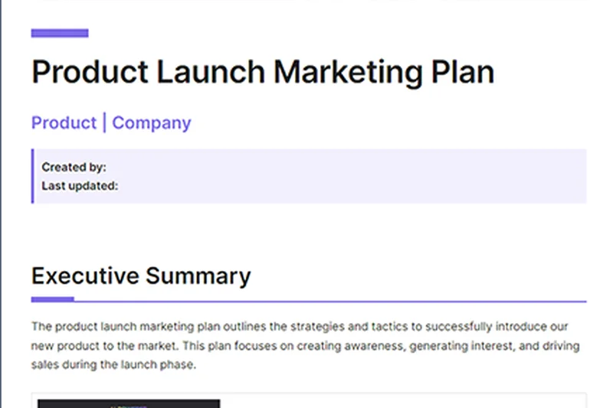Image resolution: width=613 pixels, height=408 pixels.
Task: Click the Created by field label
Action: tap(74, 167)
